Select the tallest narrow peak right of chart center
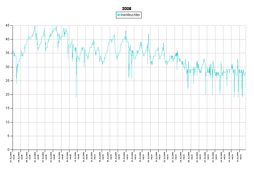This screenshot has width=254, height=188. click(149, 34)
